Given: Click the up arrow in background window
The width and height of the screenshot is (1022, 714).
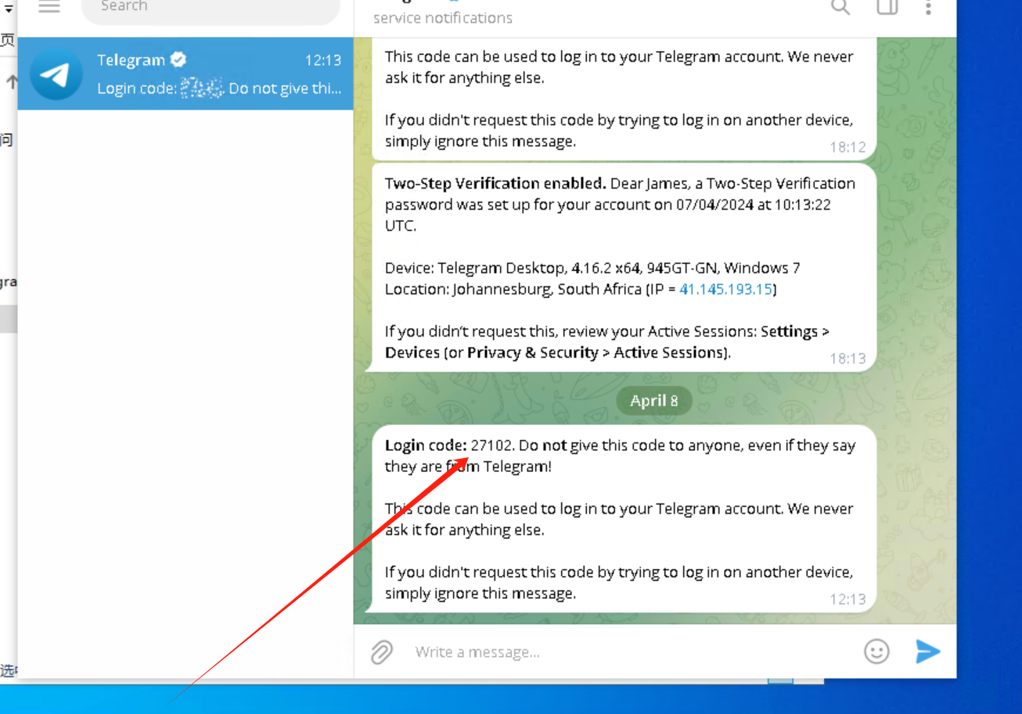Looking at the screenshot, I should (12, 81).
